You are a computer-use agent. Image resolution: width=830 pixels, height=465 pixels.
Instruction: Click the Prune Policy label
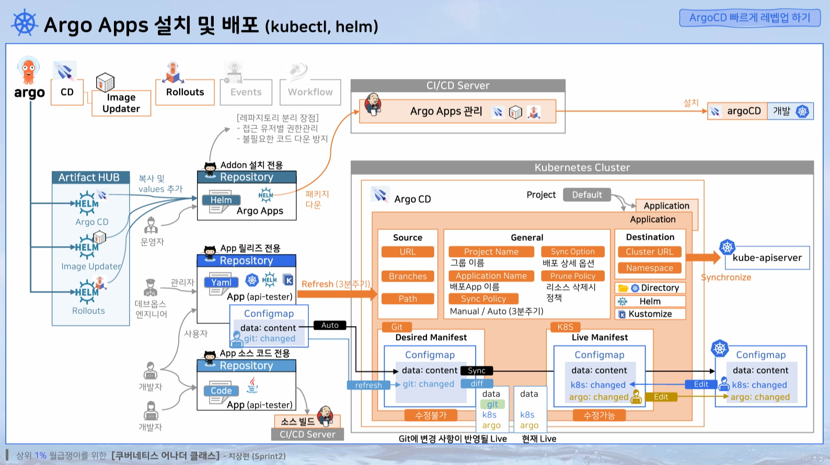click(573, 276)
